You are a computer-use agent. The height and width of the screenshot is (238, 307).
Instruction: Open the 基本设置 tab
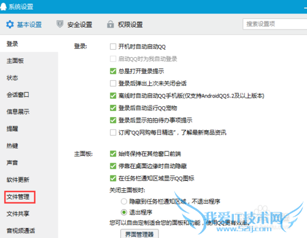pos(24,25)
